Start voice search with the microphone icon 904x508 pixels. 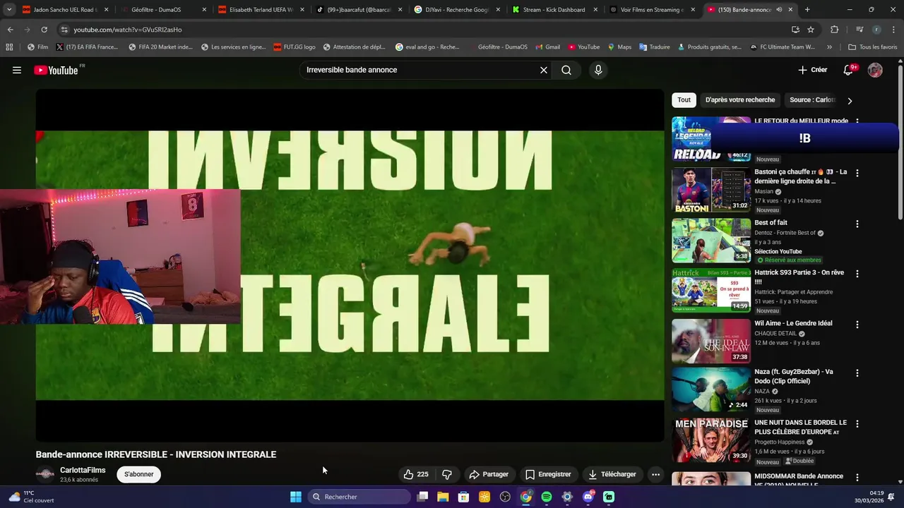(598, 70)
